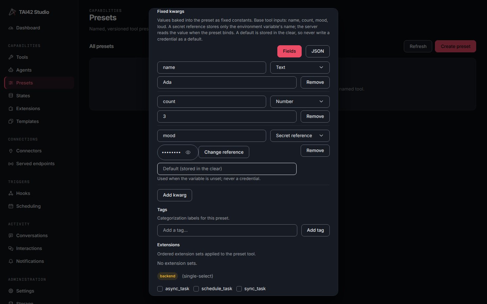Open the Text type dropdown for name
This screenshot has height=304, width=487.
click(300, 68)
